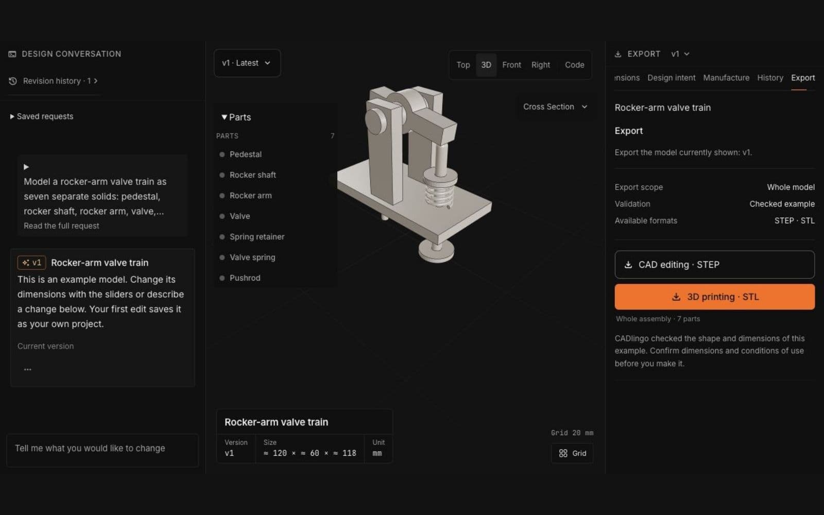This screenshot has height=515, width=824.
Task: Open the Design intent tab
Action: (671, 78)
